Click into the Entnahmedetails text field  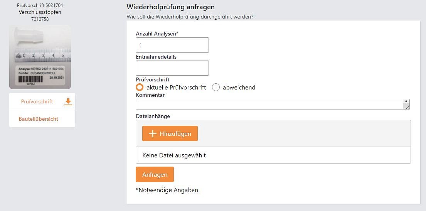(x=172, y=68)
